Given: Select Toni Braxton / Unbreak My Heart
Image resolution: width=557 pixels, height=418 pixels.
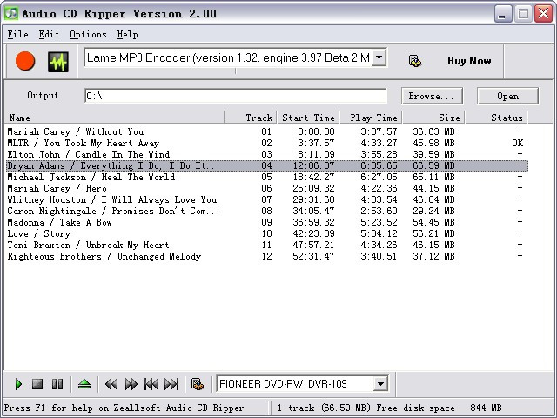Looking at the screenshot, I should (267, 245).
